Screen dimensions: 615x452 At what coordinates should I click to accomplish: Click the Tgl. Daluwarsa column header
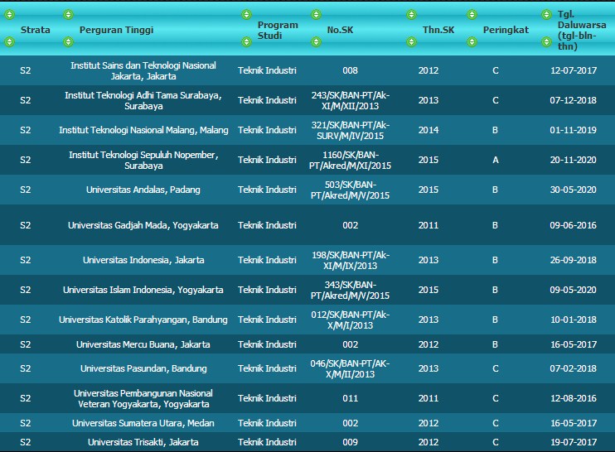click(582, 30)
